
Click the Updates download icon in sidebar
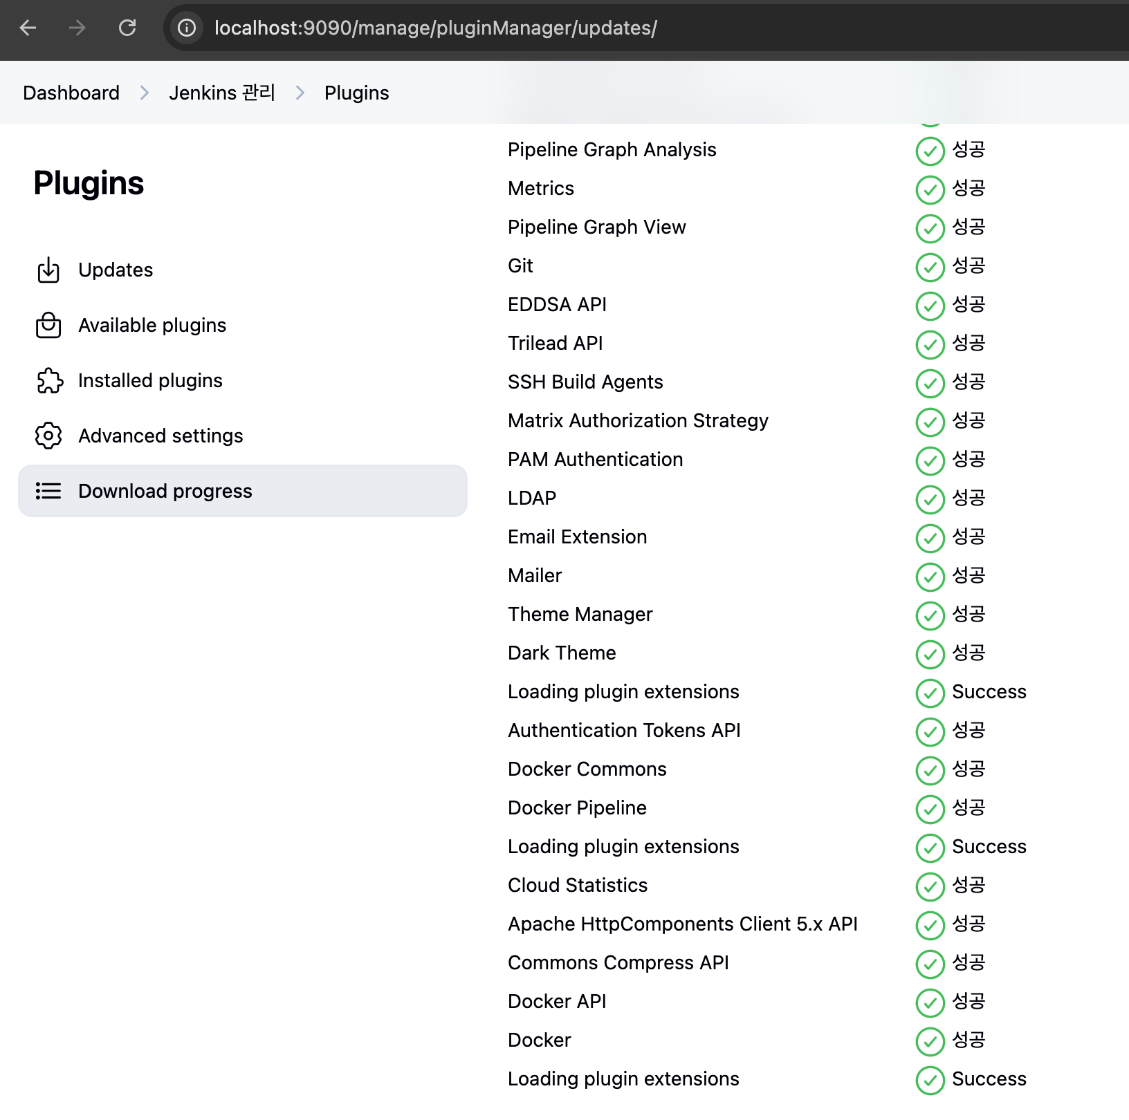coord(48,270)
